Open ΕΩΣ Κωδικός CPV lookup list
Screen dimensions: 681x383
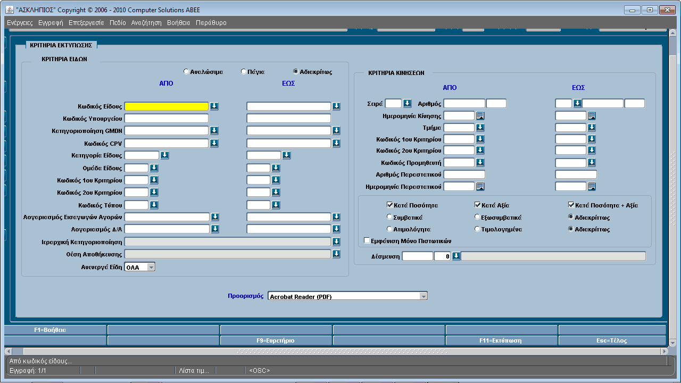click(336, 143)
